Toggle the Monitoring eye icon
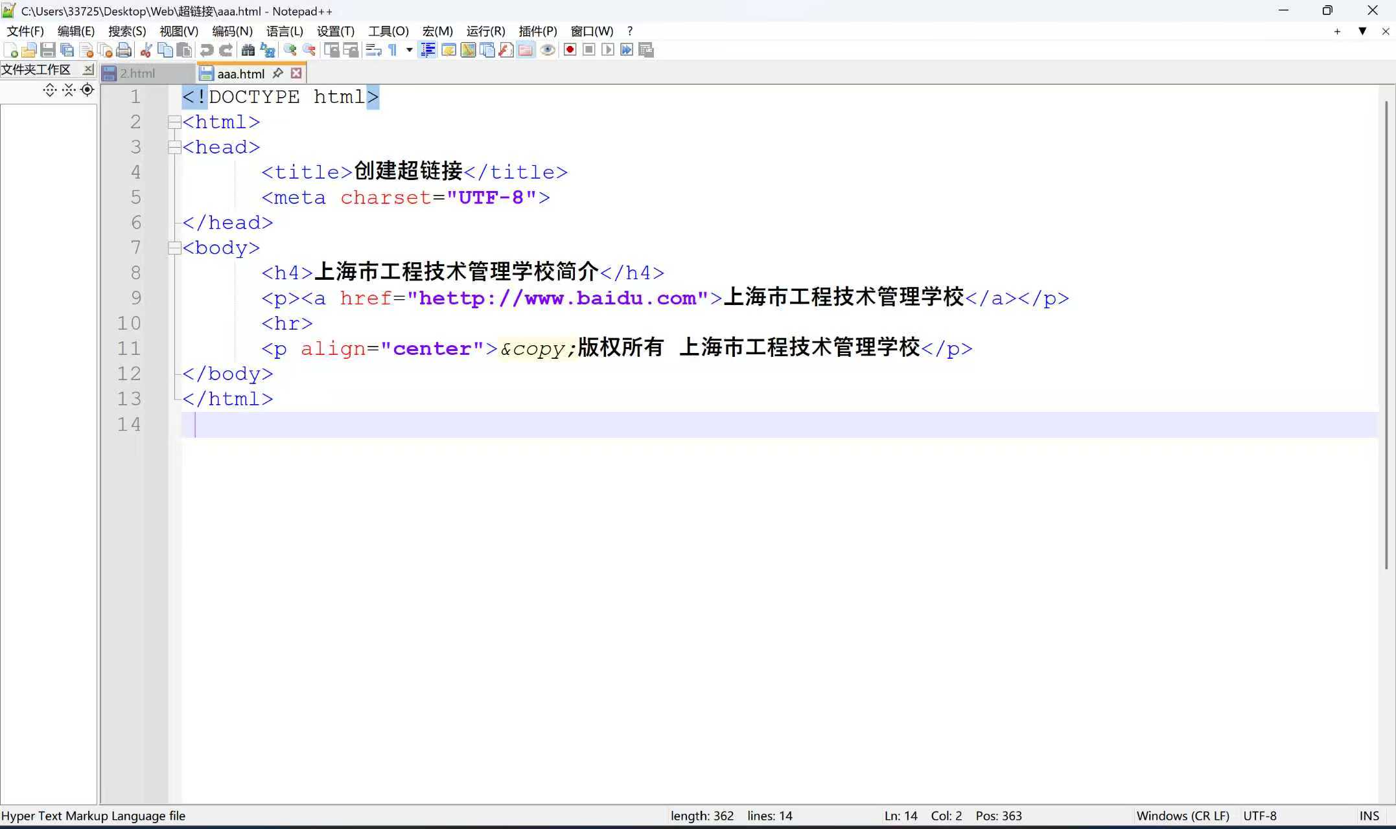This screenshot has width=1396, height=829. (x=548, y=50)
